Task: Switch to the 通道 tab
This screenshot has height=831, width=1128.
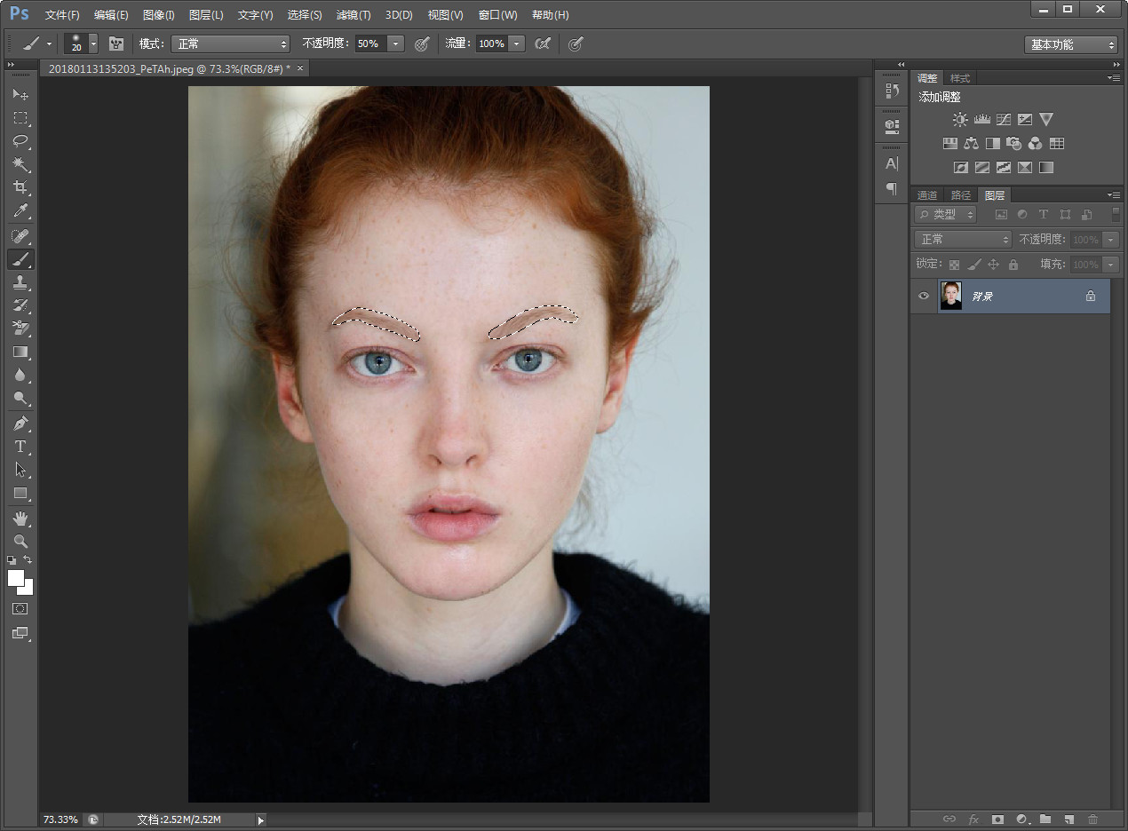Action: click(927, 195)
